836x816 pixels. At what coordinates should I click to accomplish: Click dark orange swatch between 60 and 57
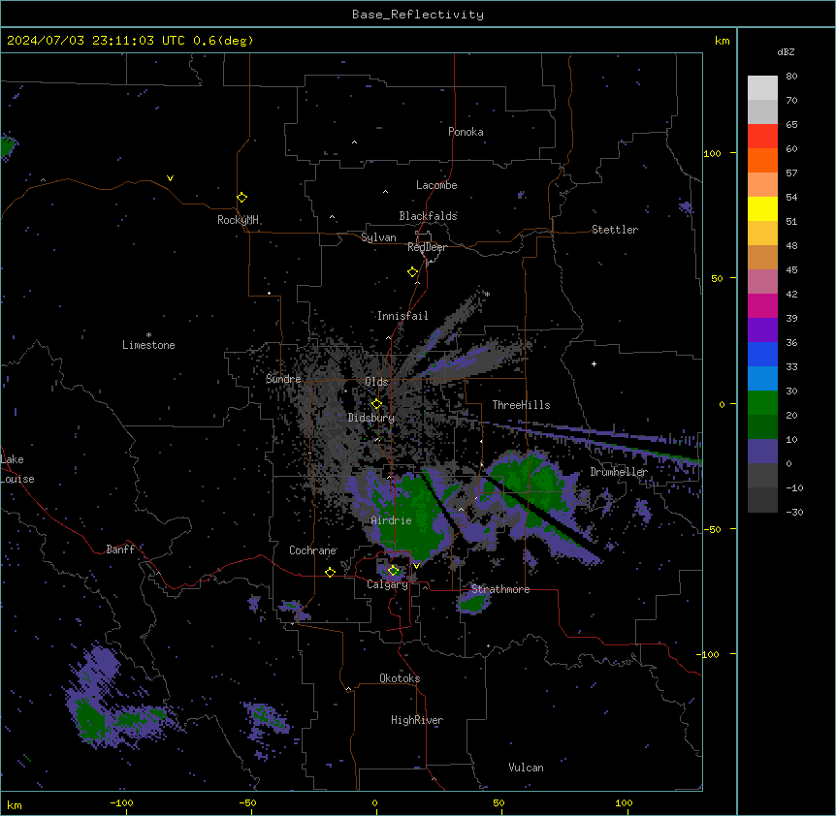(762, 160)
